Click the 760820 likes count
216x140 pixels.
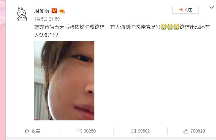click(x=198, y=131)
